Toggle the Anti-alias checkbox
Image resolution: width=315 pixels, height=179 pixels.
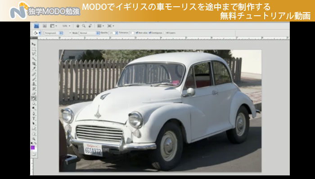[137, 33]
